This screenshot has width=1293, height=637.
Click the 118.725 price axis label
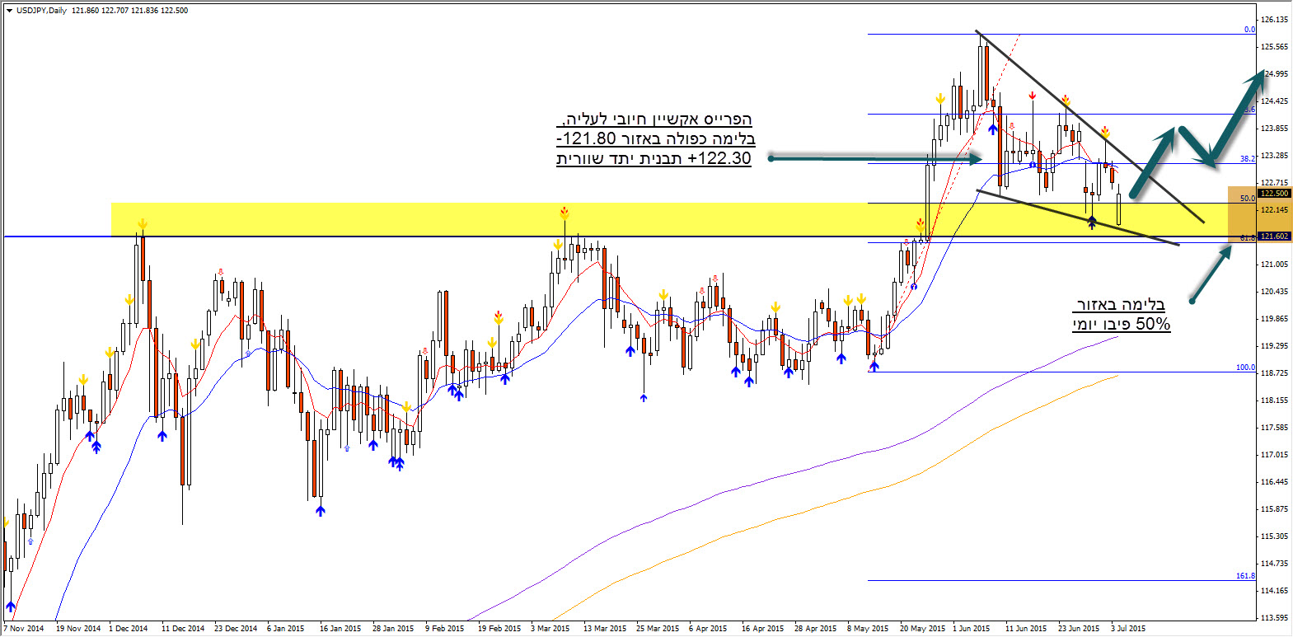pos(1274,372)
